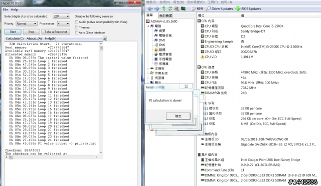Open the Help(H) menu in the calculation pane
This screenshot has height=186, width=321.
51,38
